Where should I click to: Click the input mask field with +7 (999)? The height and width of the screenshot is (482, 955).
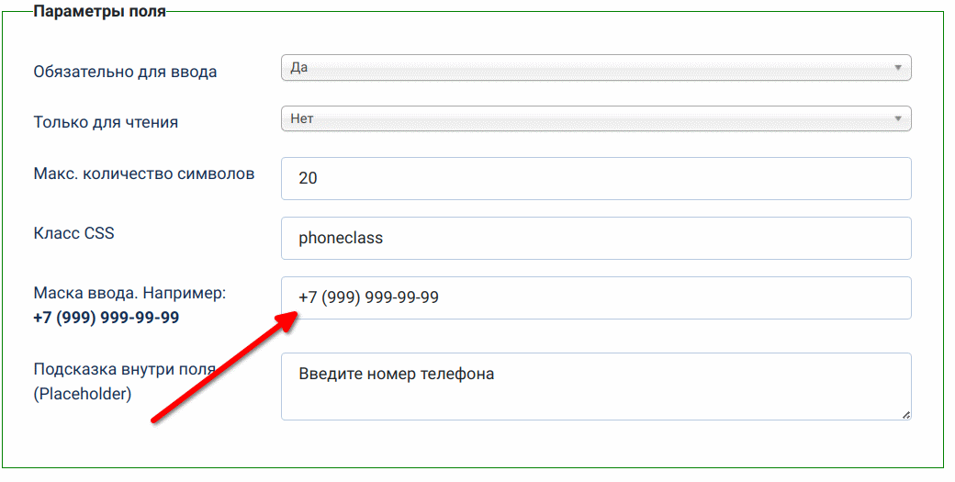pyautogui.click(x=596, y=297)
